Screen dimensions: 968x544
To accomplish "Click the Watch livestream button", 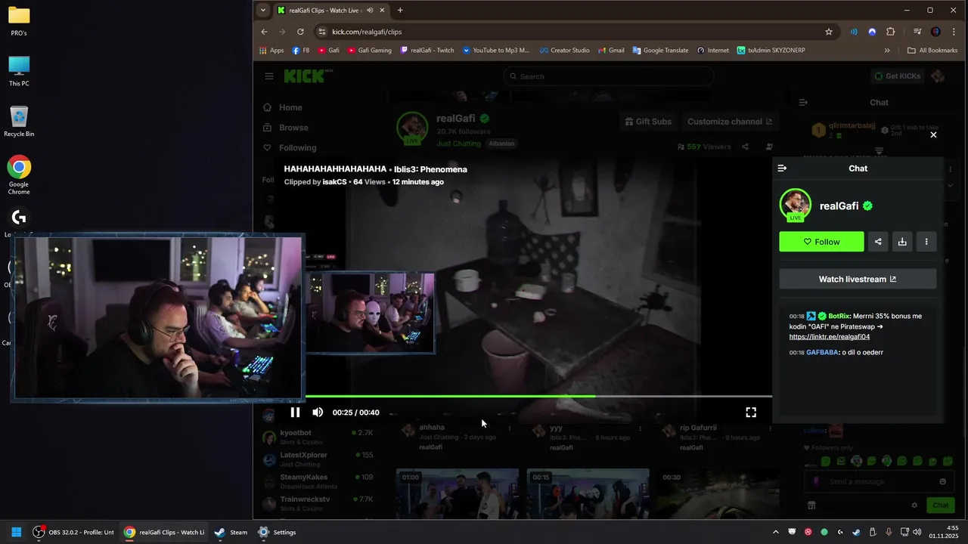I will click(858, 279).
